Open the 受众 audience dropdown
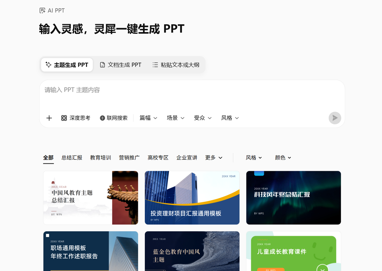The image size is (382, 271). (203, 118)
